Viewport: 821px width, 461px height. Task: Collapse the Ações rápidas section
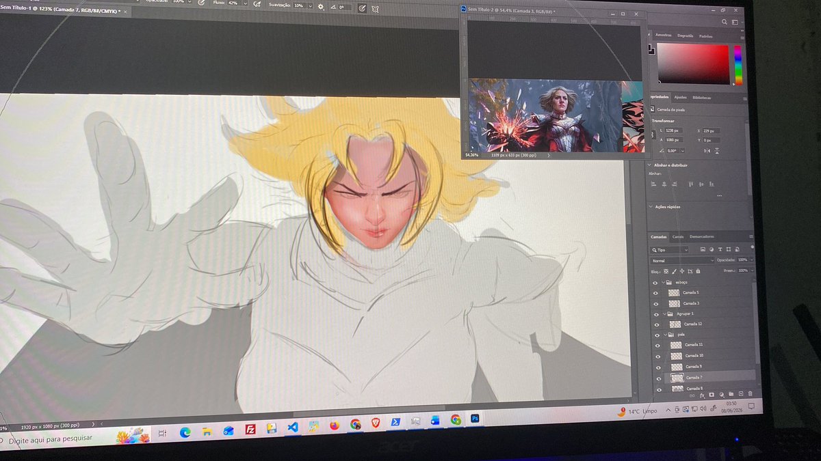(651, 207)
